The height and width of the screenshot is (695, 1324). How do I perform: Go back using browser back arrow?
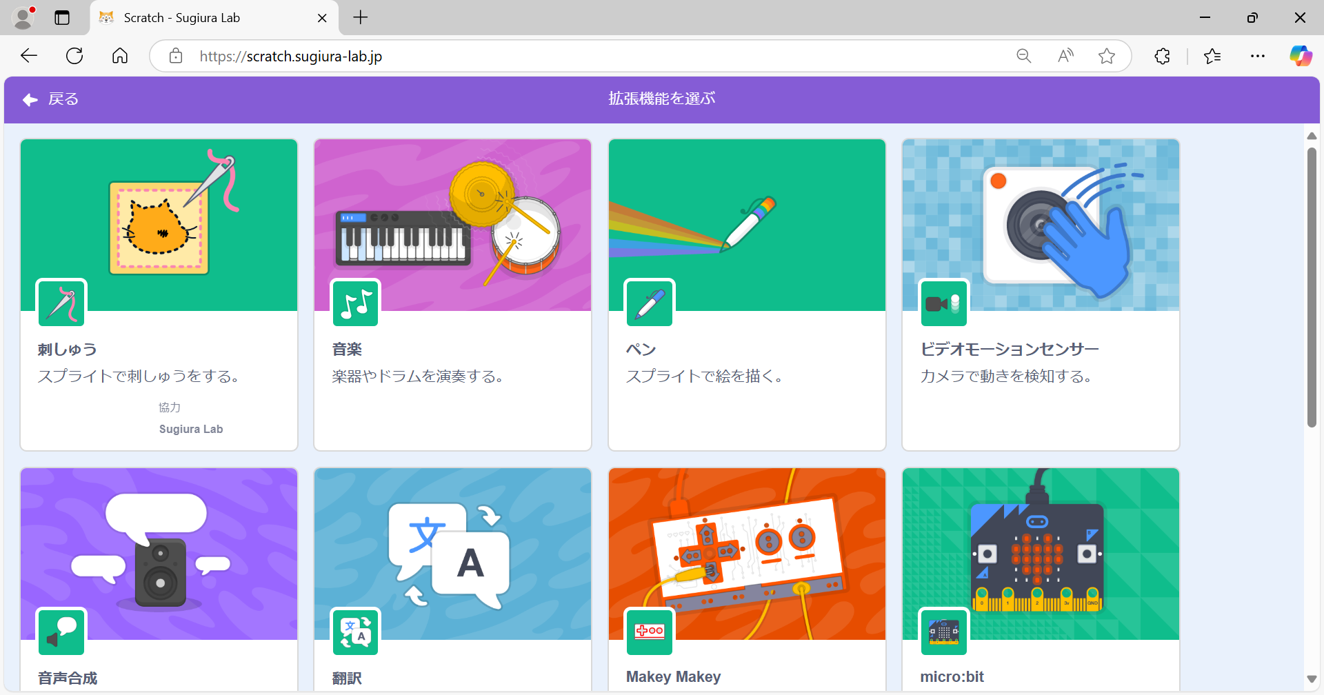click(29, 56)
